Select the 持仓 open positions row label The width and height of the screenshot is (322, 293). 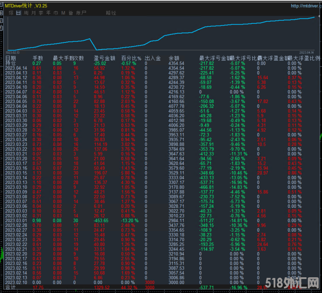point(10,63)
